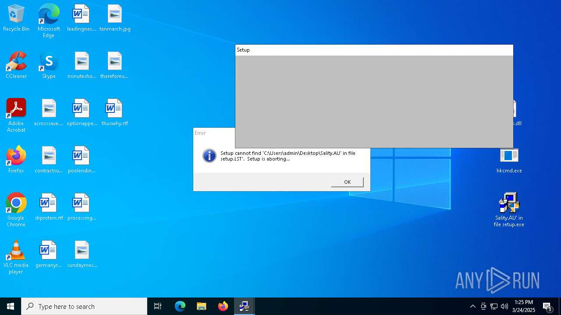Select the sundaymes... image file icon

click(x=82, y=255)
